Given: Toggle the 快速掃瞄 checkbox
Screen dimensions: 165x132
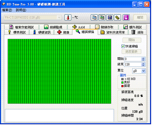Looking at the screenshot, I should pos(123,46).
